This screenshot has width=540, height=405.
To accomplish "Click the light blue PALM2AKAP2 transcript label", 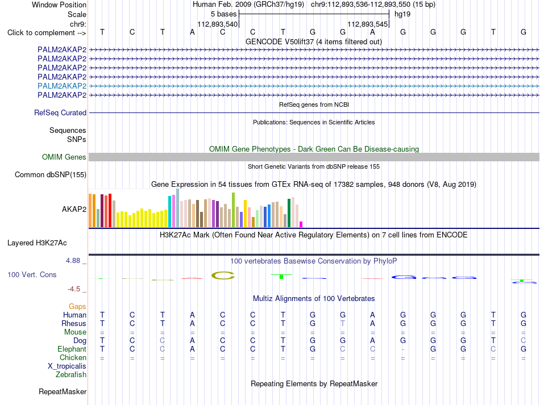I will click(62, 86).
